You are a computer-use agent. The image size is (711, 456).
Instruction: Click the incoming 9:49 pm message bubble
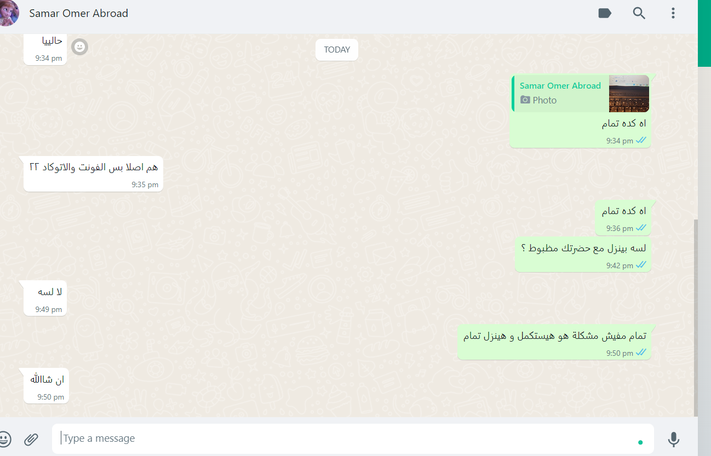[x=45, y=298]
